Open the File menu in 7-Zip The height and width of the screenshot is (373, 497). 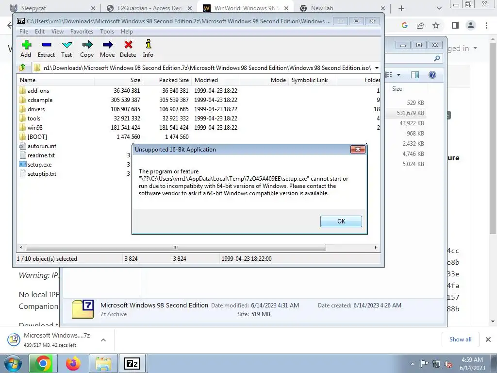tap(23, 32)
